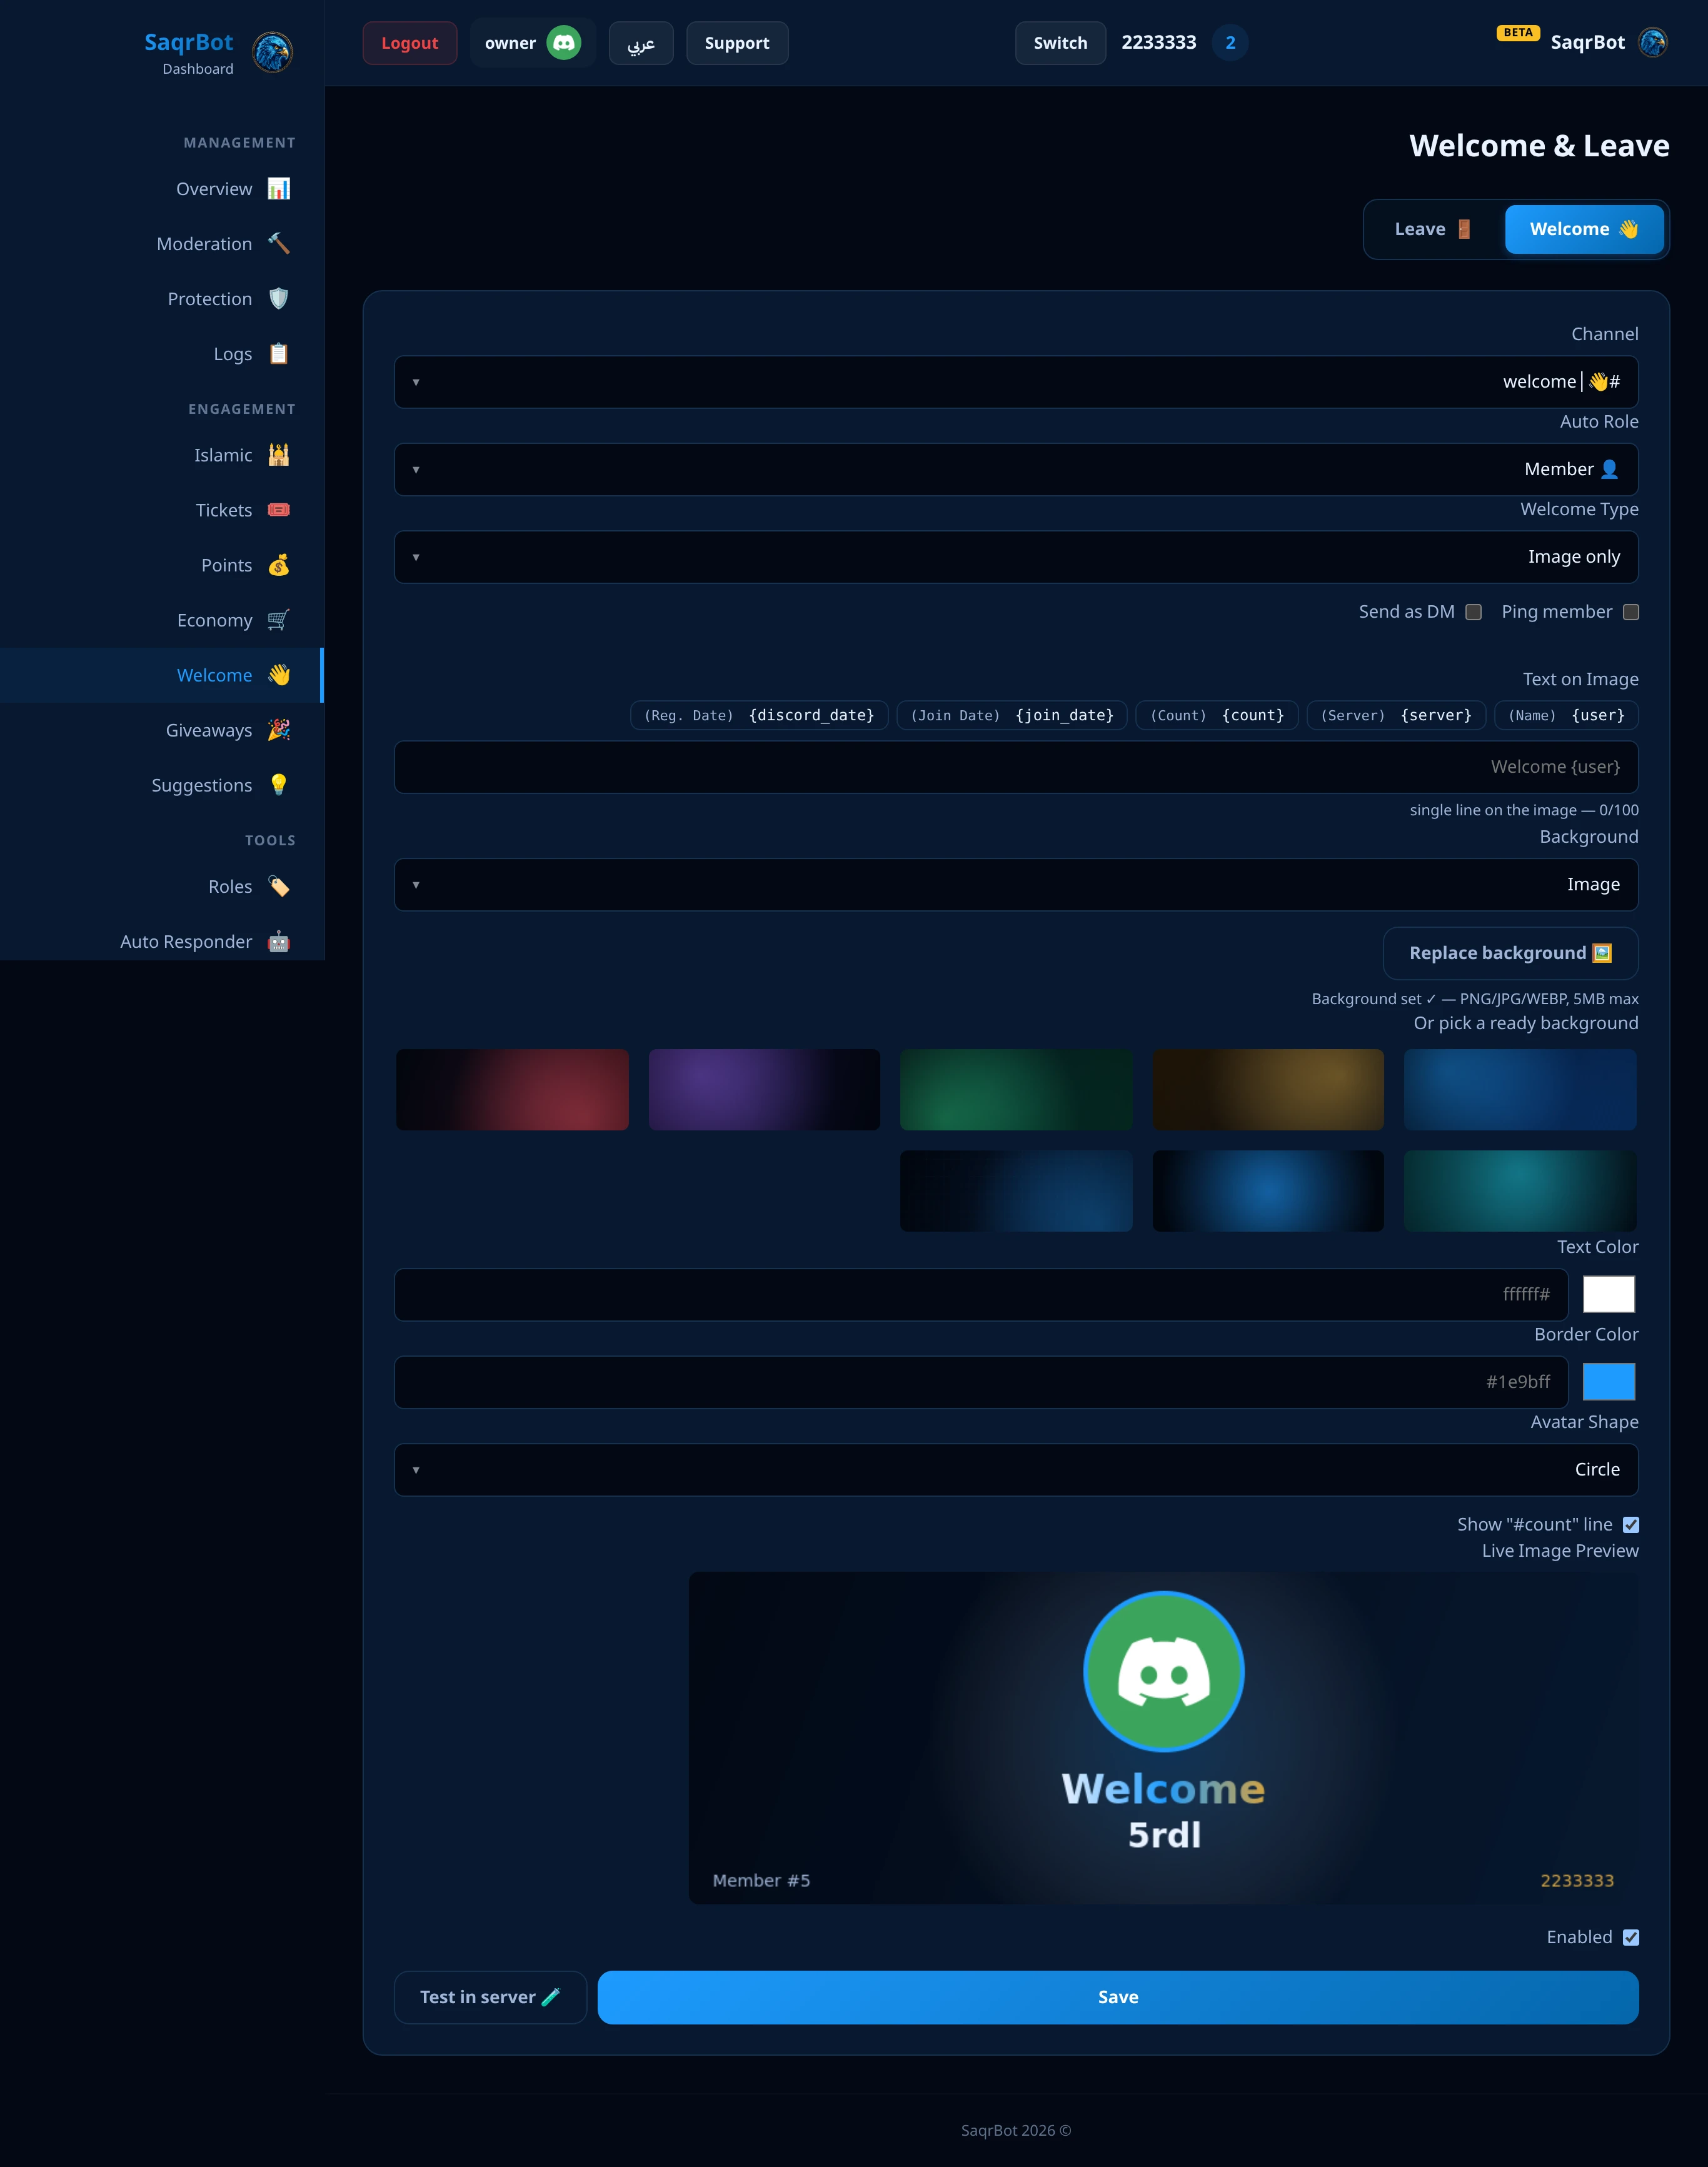
Task: Open Overview in the sidebar
Action: point(162,189)
